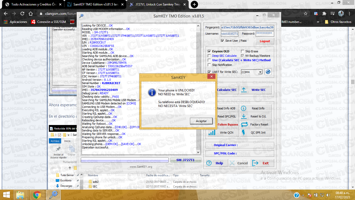The width and height of the screenshot is (355, 200).
Task: Click the QC SPR Init lightning icon
Action: click(244, 133)
